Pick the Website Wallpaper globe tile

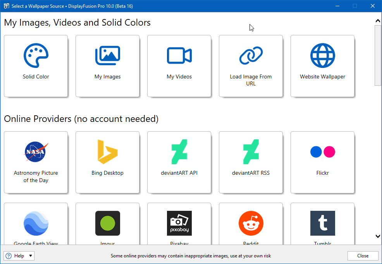coord(322,66)
